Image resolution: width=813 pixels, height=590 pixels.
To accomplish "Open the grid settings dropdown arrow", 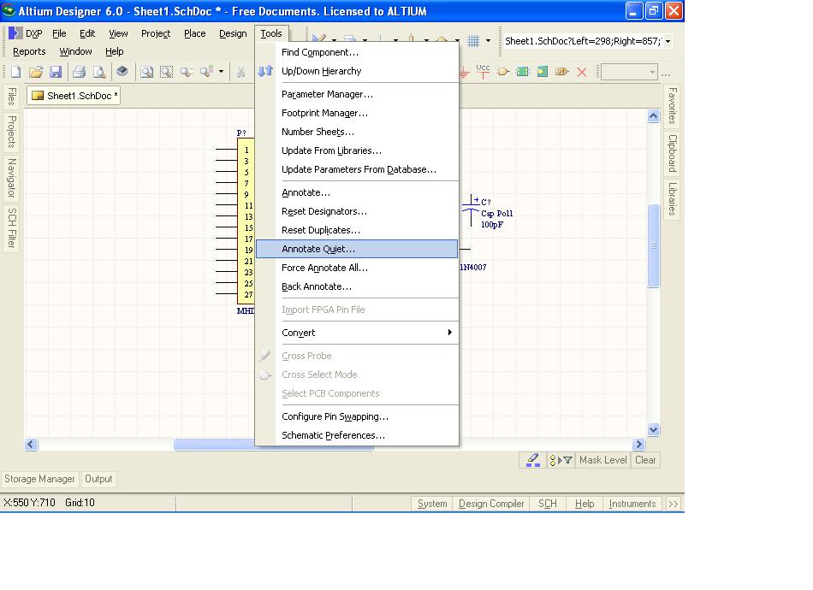I will click(488, 40).
